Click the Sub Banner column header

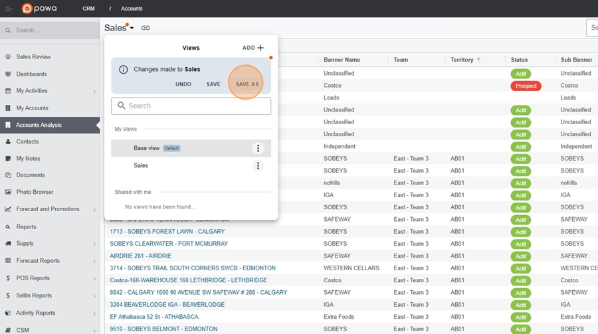tap(576, 60)
